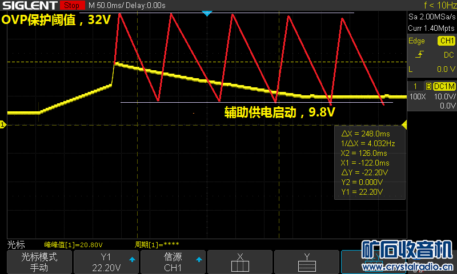Viewport: 457px width, 274px height.
Task: Click the 1/ΔX = 4.032Hz readout
Action: coord(368,143)
